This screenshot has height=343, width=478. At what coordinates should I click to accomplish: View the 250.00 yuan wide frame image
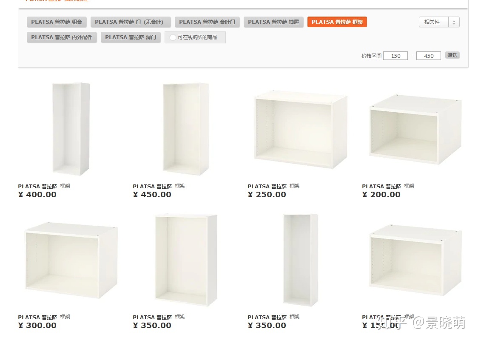pyautogui.click(x=301, y=130)
